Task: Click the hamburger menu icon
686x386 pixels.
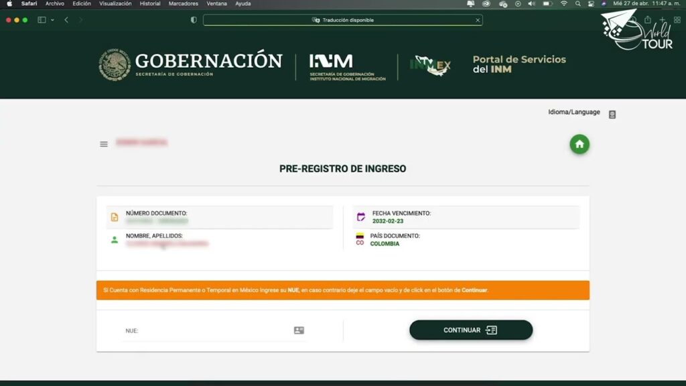Action: (x=104, y=143)
